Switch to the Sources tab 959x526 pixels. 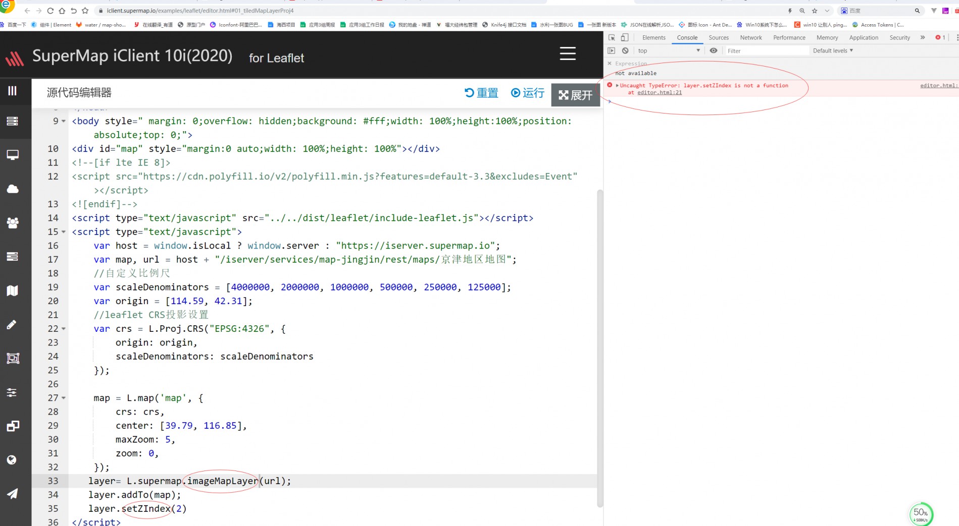point(719,37)
